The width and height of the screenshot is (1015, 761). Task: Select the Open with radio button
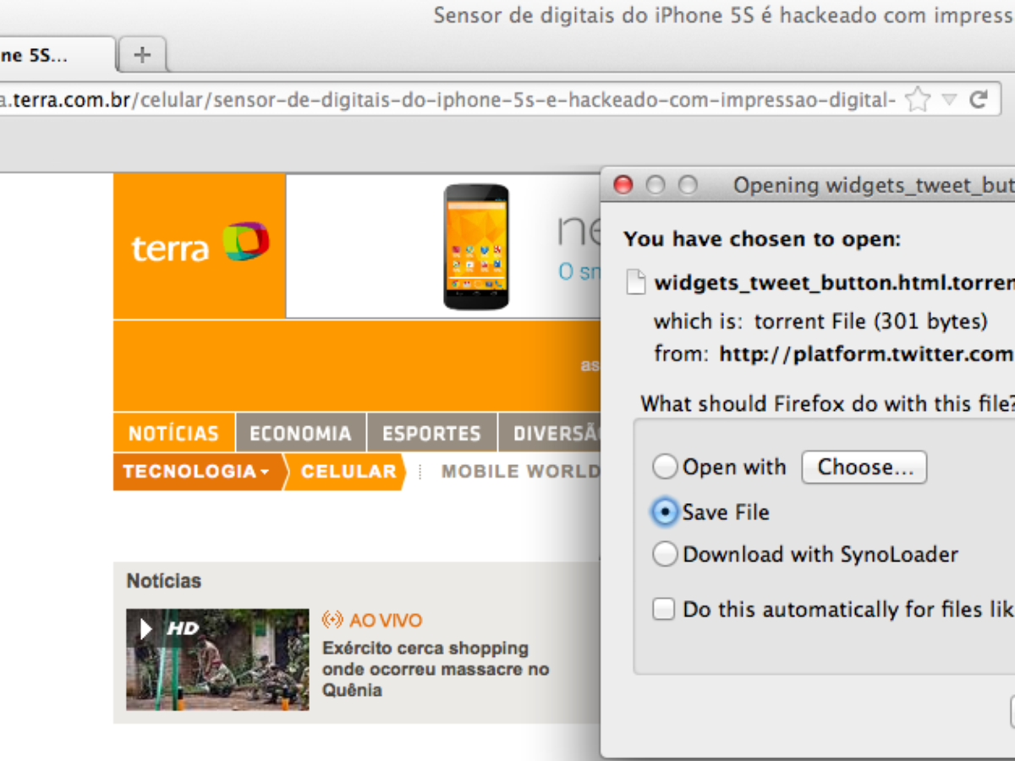(x=666, y=467)
